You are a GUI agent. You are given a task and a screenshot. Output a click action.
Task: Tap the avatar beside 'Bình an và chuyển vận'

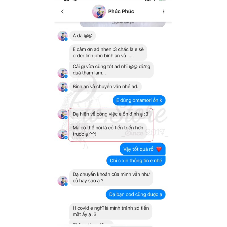(62, 87)
